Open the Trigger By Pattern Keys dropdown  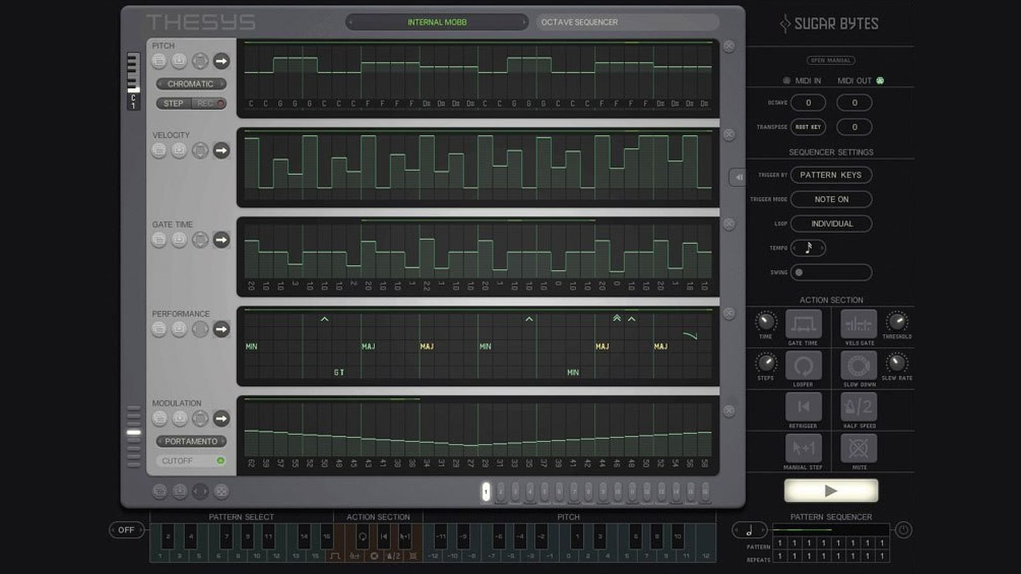pos(831,175)
